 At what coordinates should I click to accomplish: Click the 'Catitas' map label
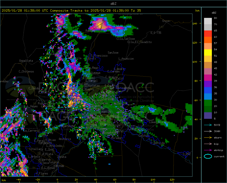144,136
